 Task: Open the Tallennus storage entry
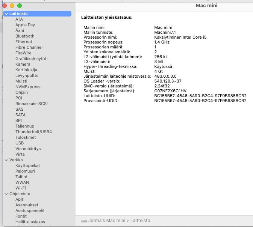pos(24,126)
